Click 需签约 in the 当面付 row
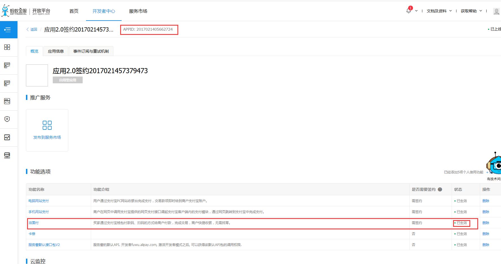Viewport: 501px width, 264px height. tap(417, 223)
